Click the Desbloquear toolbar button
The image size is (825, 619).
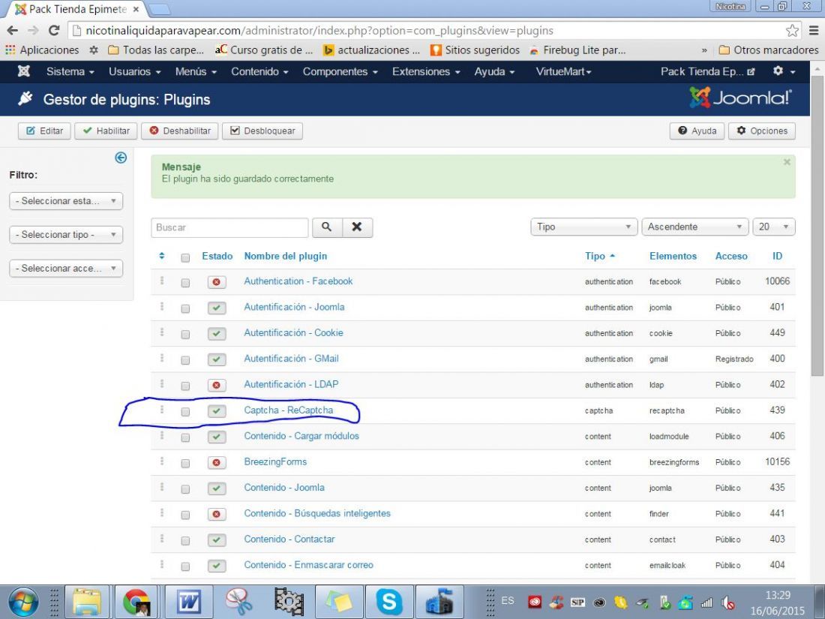pos(262,131)
